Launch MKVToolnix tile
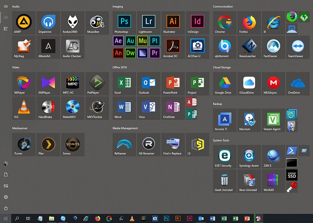This screenshot has height=223, width=313. pos(97,108)
